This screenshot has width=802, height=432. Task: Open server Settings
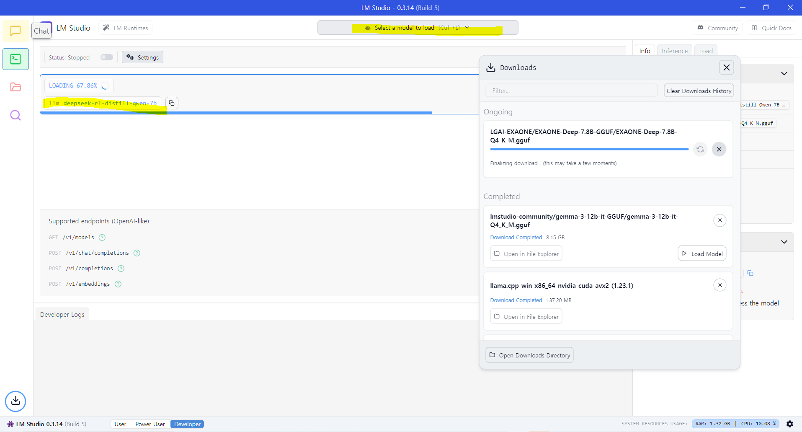click(x=142, y=57)
